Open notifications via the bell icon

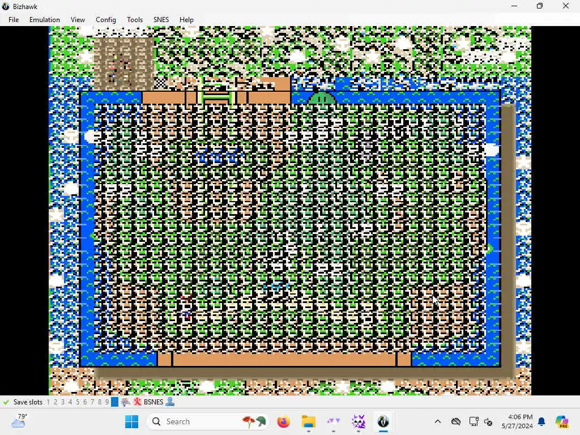541,421
